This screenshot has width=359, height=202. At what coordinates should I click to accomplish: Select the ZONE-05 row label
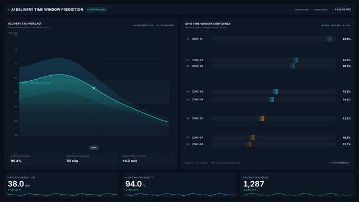coord(197,118)
